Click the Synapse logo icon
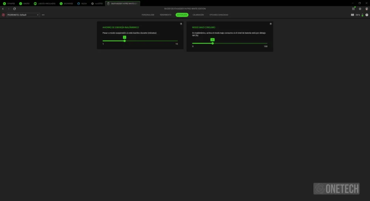370x201 pixels. (x=4, y=4)
